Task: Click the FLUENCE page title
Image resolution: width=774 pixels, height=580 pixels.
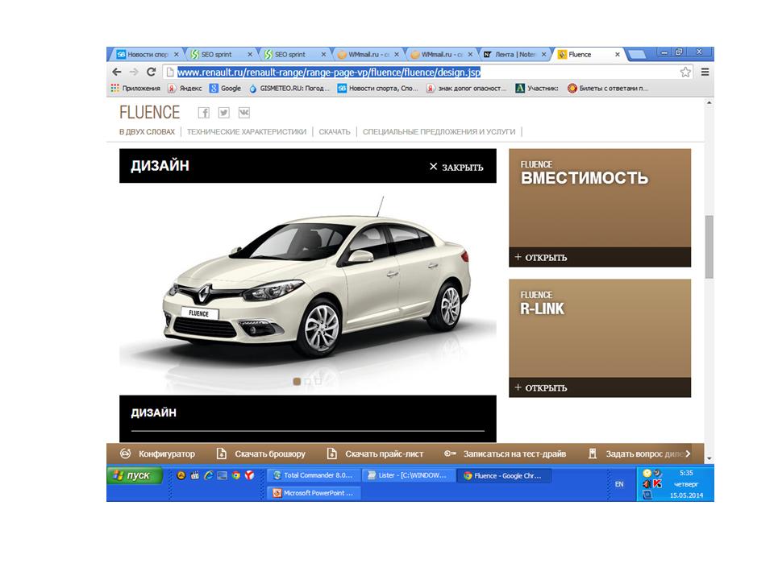Action: pyautogui.click(x=150, y=113)
